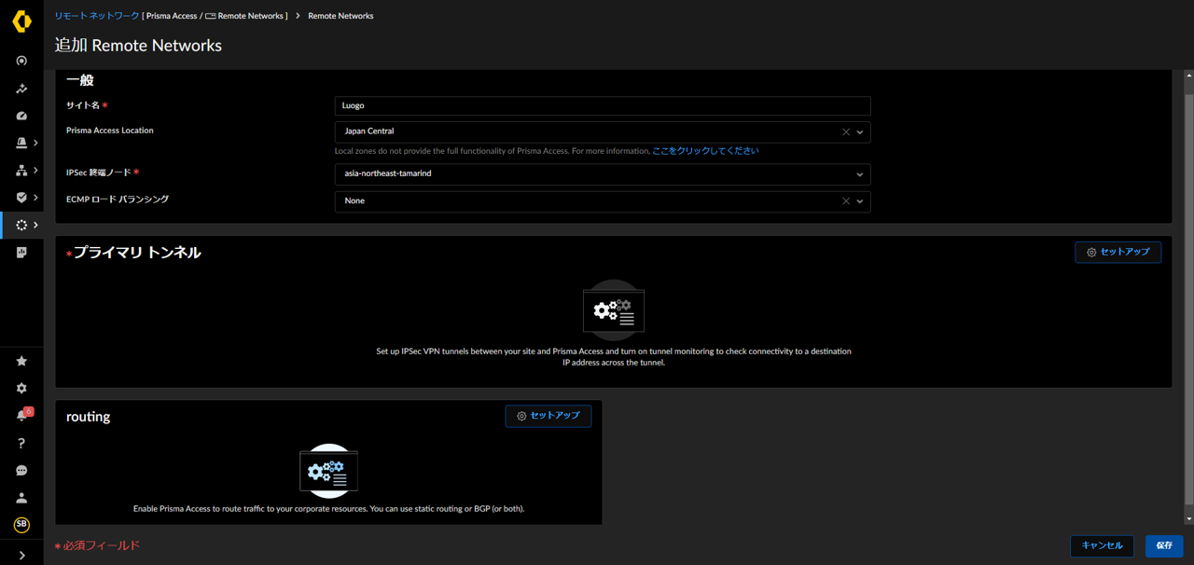This screenshot has height=565, width=1194.
Task: Open the speedometer dashboard icon in sidebar
Action: point(21,116)
